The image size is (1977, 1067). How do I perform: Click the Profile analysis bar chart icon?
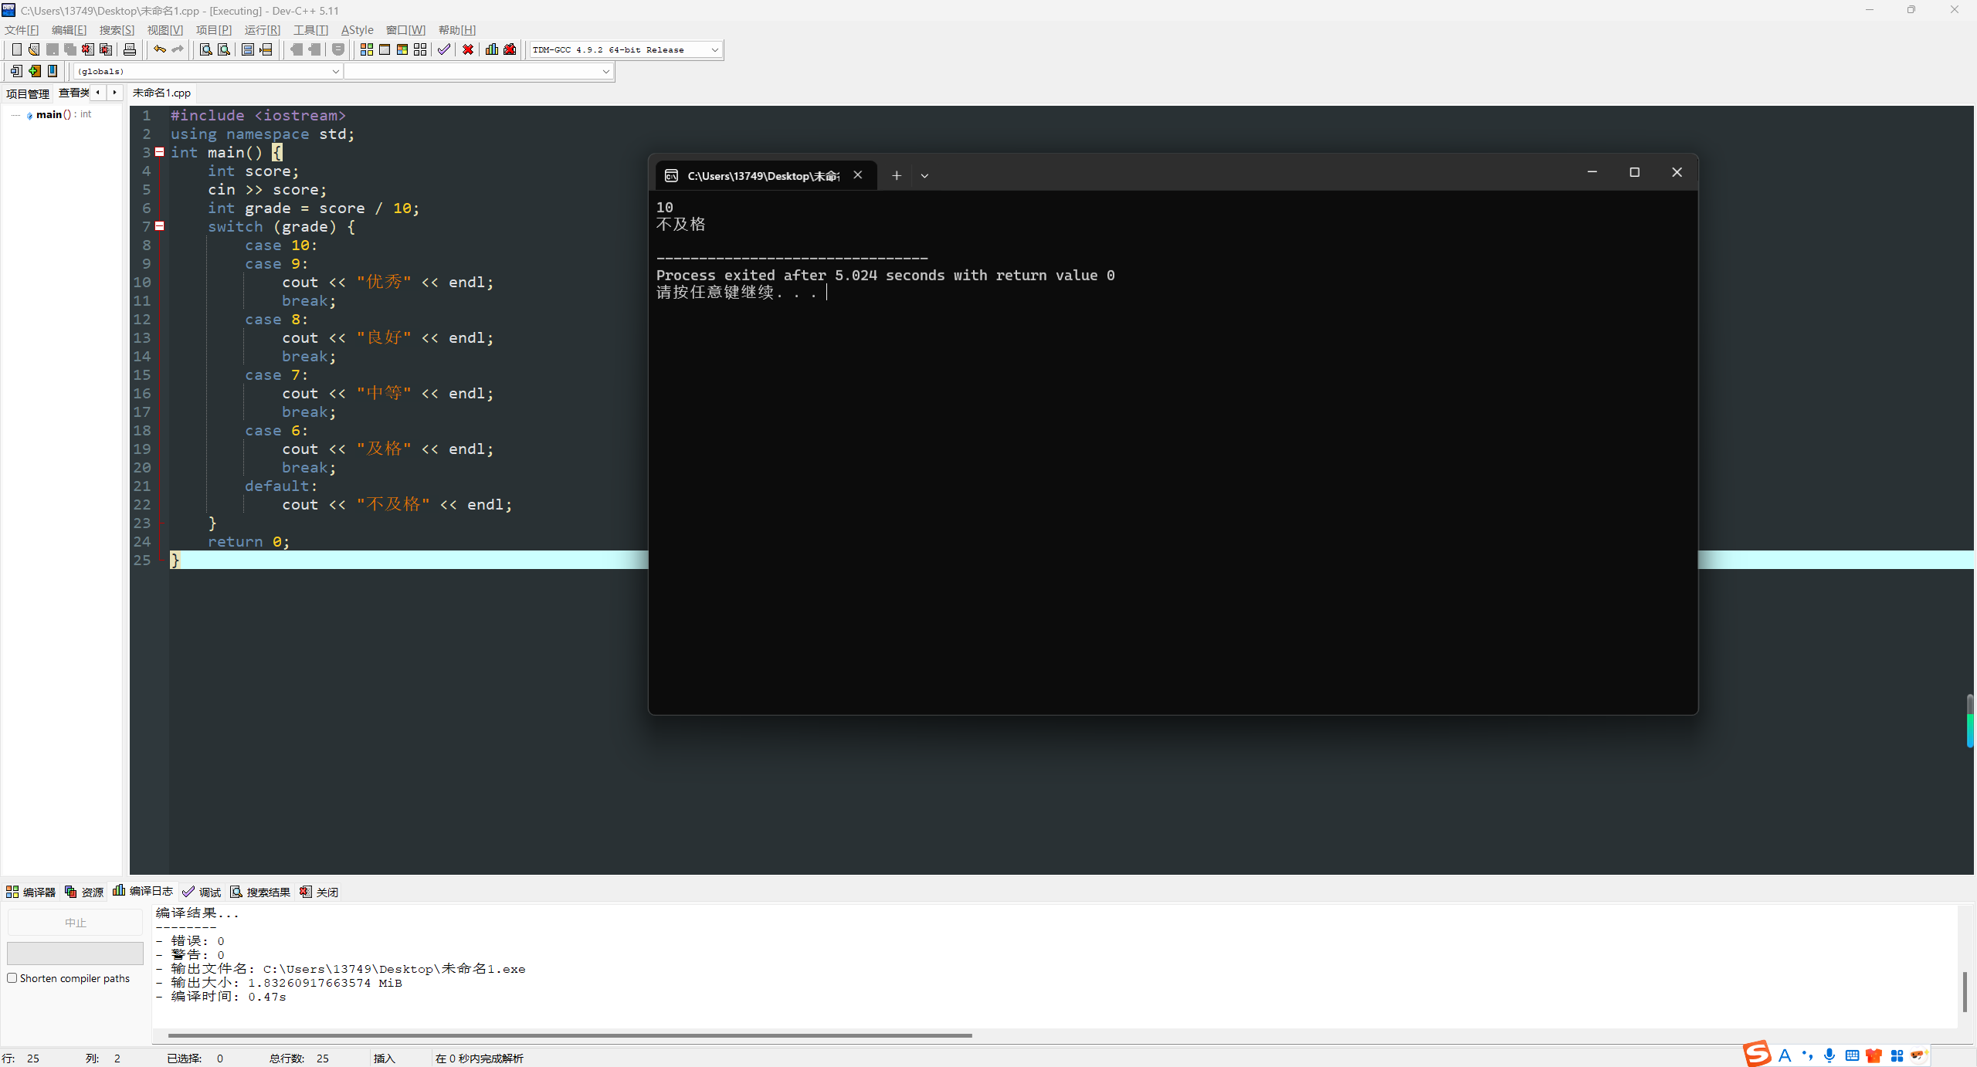pos(491,49)
